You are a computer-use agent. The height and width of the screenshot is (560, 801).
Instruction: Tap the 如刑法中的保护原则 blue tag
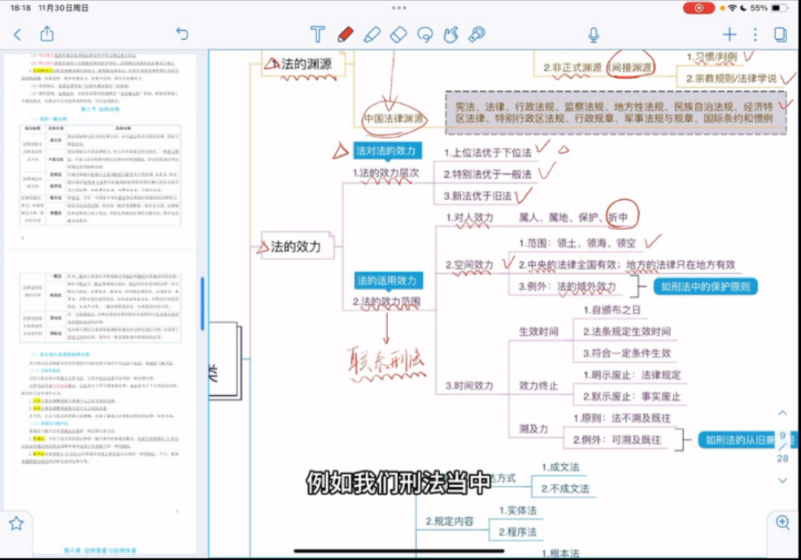tap(706, 286)
